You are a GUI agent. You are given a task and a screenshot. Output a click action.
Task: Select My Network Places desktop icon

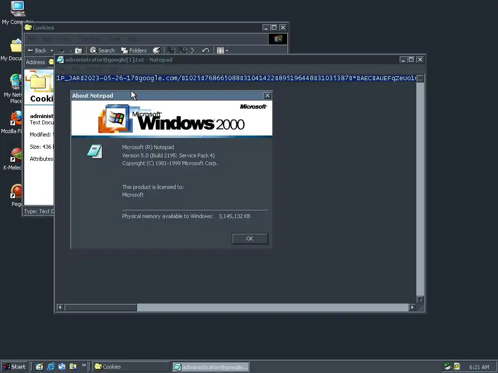tap(13, 89)
